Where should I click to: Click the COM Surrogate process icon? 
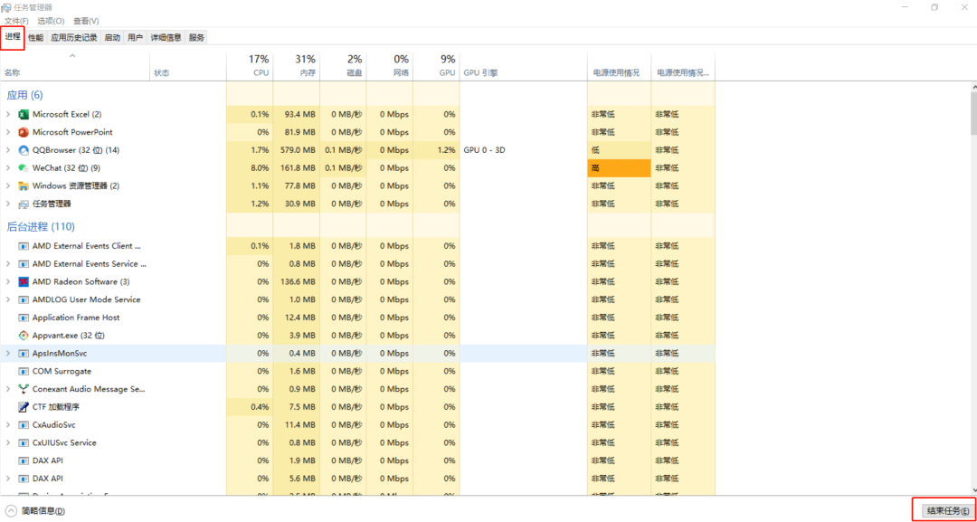(x=24, y=371)
